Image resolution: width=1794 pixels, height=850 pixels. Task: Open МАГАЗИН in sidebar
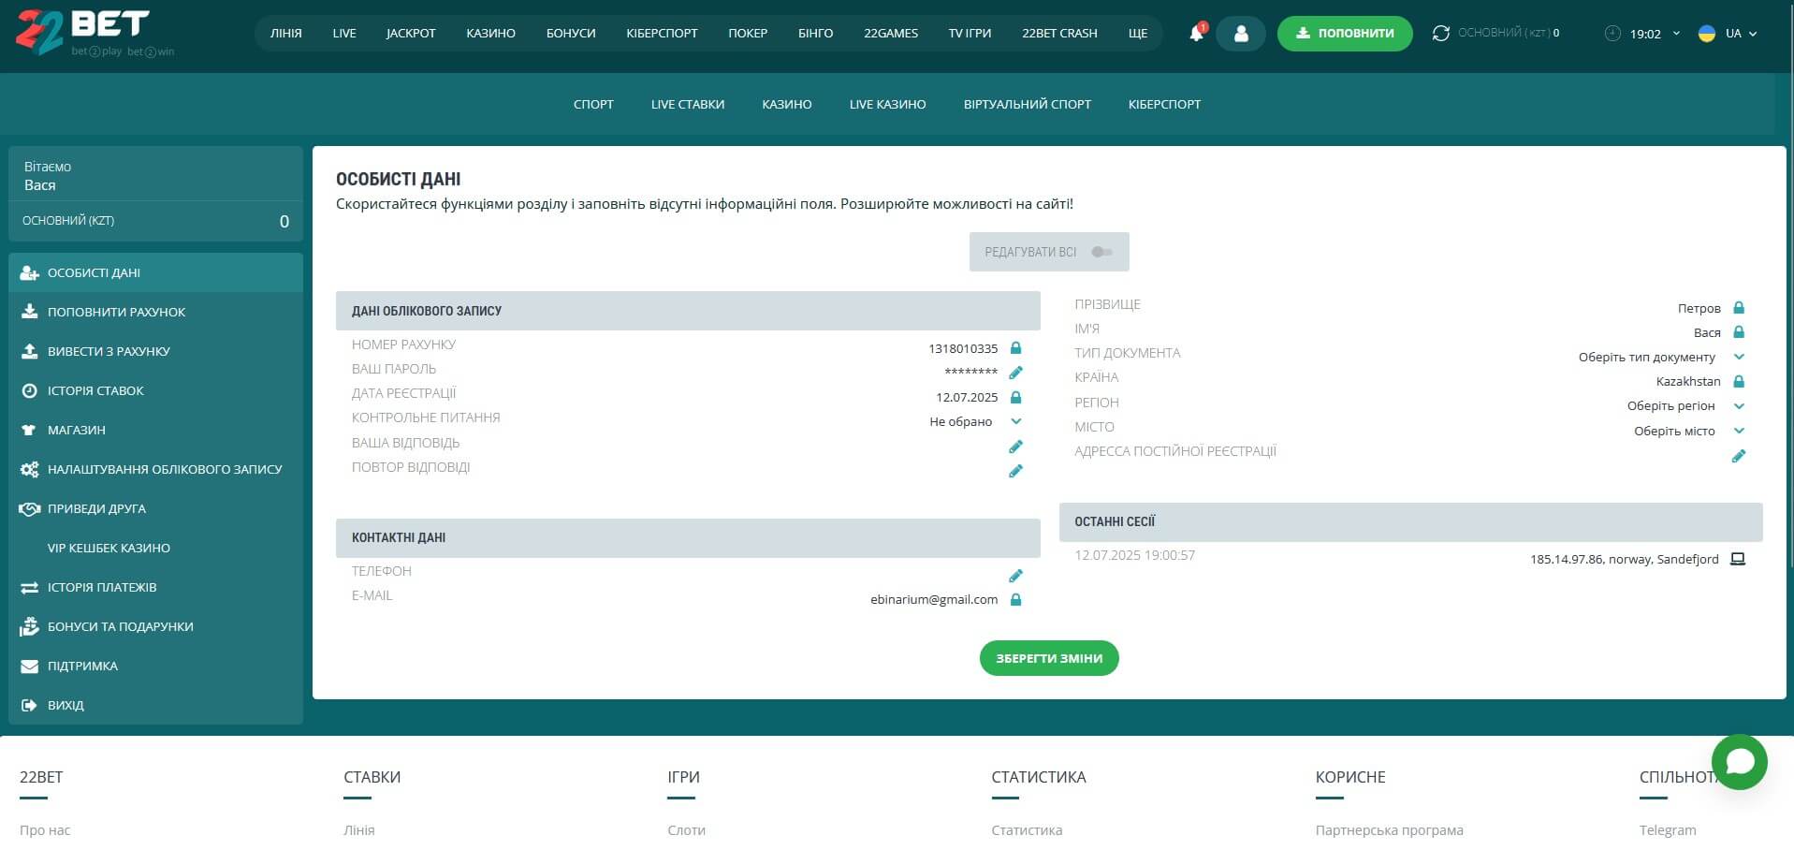[x=155, y=430]
